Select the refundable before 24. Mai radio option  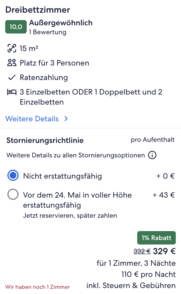tap(13, 194)
